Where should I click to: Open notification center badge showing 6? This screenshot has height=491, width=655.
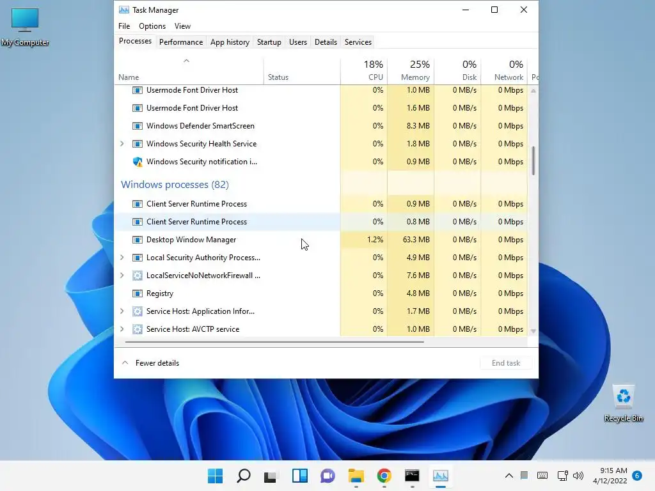(x=637, y=476)
